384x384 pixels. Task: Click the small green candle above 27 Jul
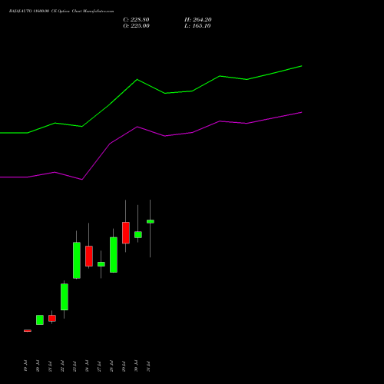(x=101, y=264)
